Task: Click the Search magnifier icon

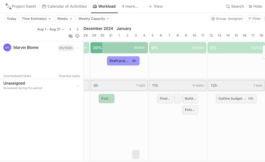Action: [228, 7]
